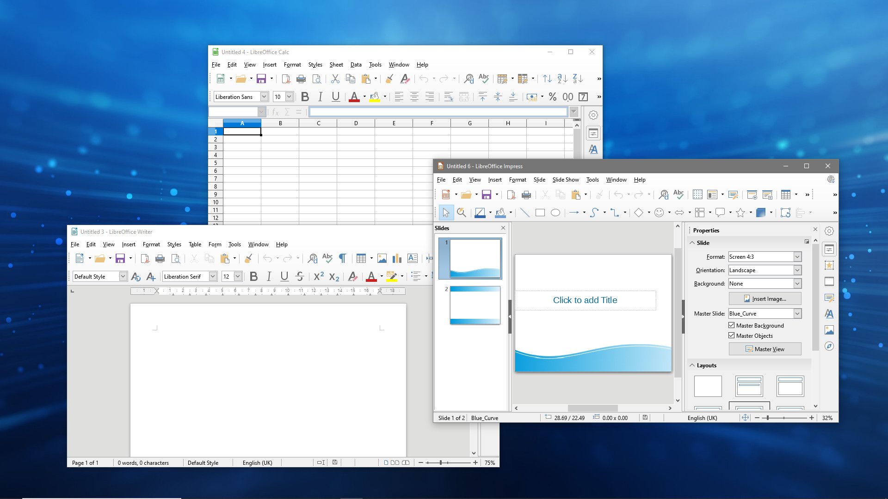This screenshot has height=499, width=888.
Task: Uncheck Master Background
Action: tap(732, 325)
